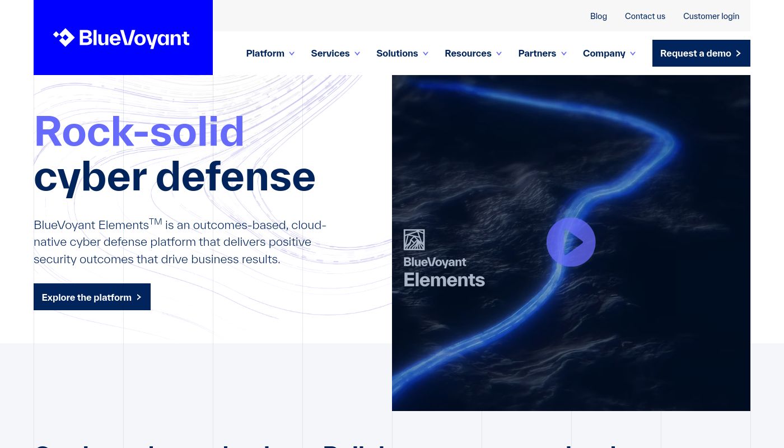Open the Platform menu
The width and height of the screenshot is (784, 448).
[265, 53]
